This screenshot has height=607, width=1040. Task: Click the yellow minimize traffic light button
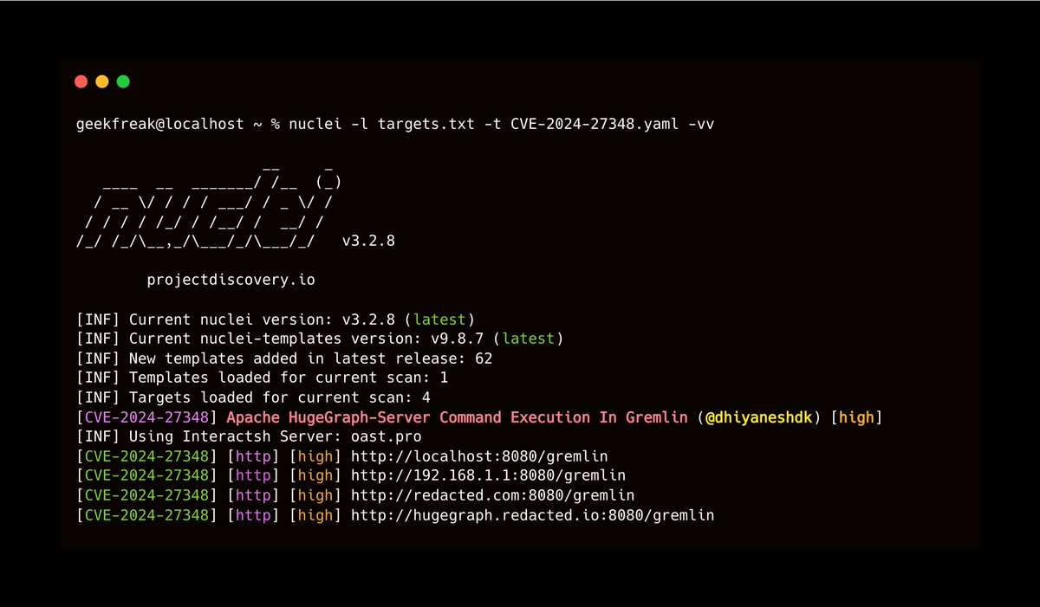click(x=102, y=81)
